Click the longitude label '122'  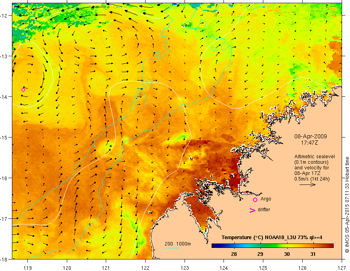(145, 268)
